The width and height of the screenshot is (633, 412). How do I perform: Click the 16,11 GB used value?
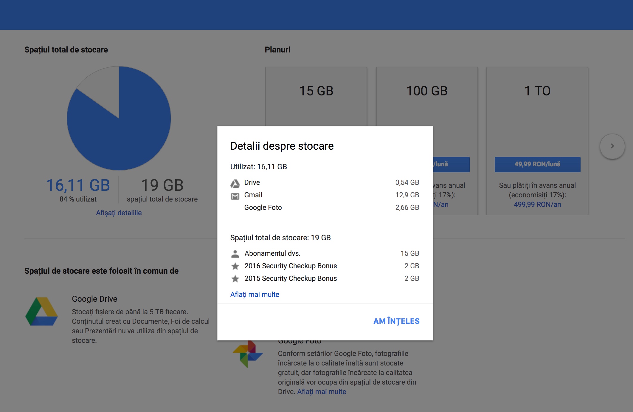[78, 185]
